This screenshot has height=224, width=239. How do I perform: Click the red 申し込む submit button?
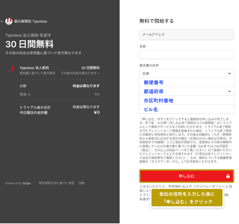[x=187, y=176]
